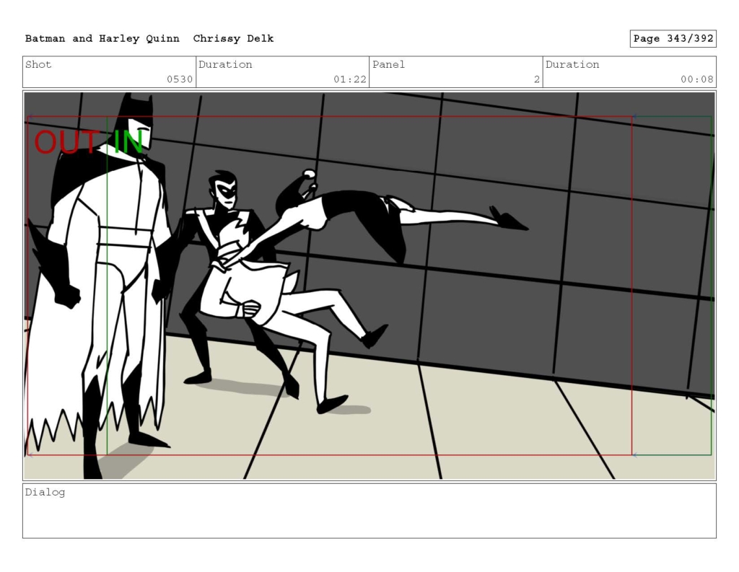The height and width of the screenshot is (572, 739).
Task: Click the panel number '2'
Action: click(537, 79)
